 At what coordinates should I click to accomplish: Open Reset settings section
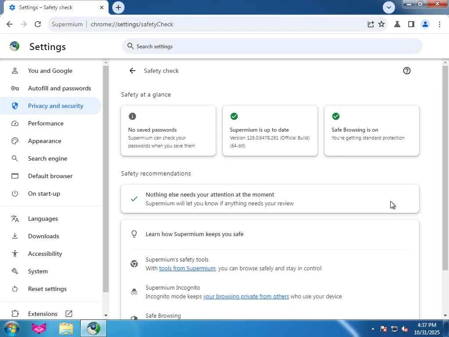50,289
